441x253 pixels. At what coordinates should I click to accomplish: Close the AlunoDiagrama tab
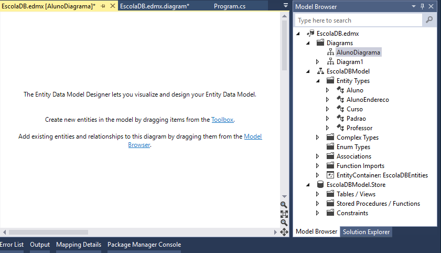pos(113,6)
